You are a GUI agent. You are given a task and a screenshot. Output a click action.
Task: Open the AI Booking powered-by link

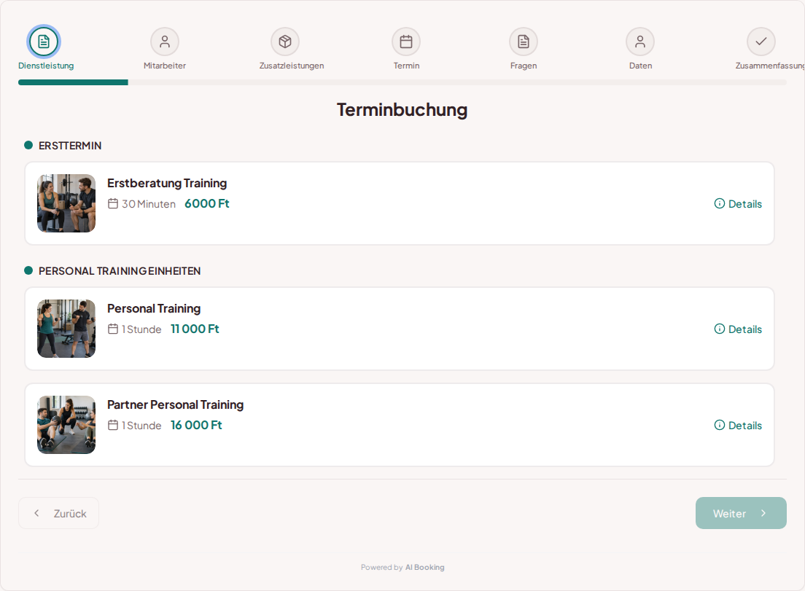coord(424,568)
